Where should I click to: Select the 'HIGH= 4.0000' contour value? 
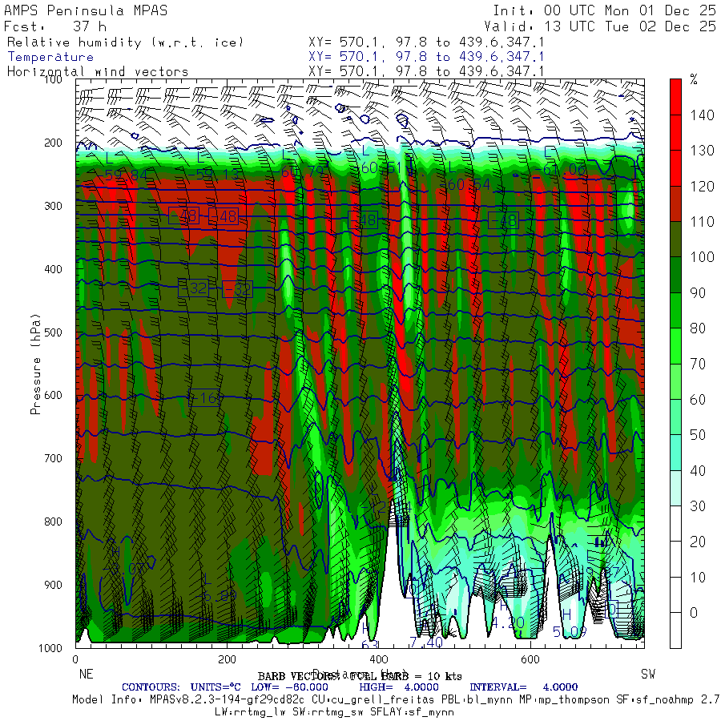coord(399,687)
